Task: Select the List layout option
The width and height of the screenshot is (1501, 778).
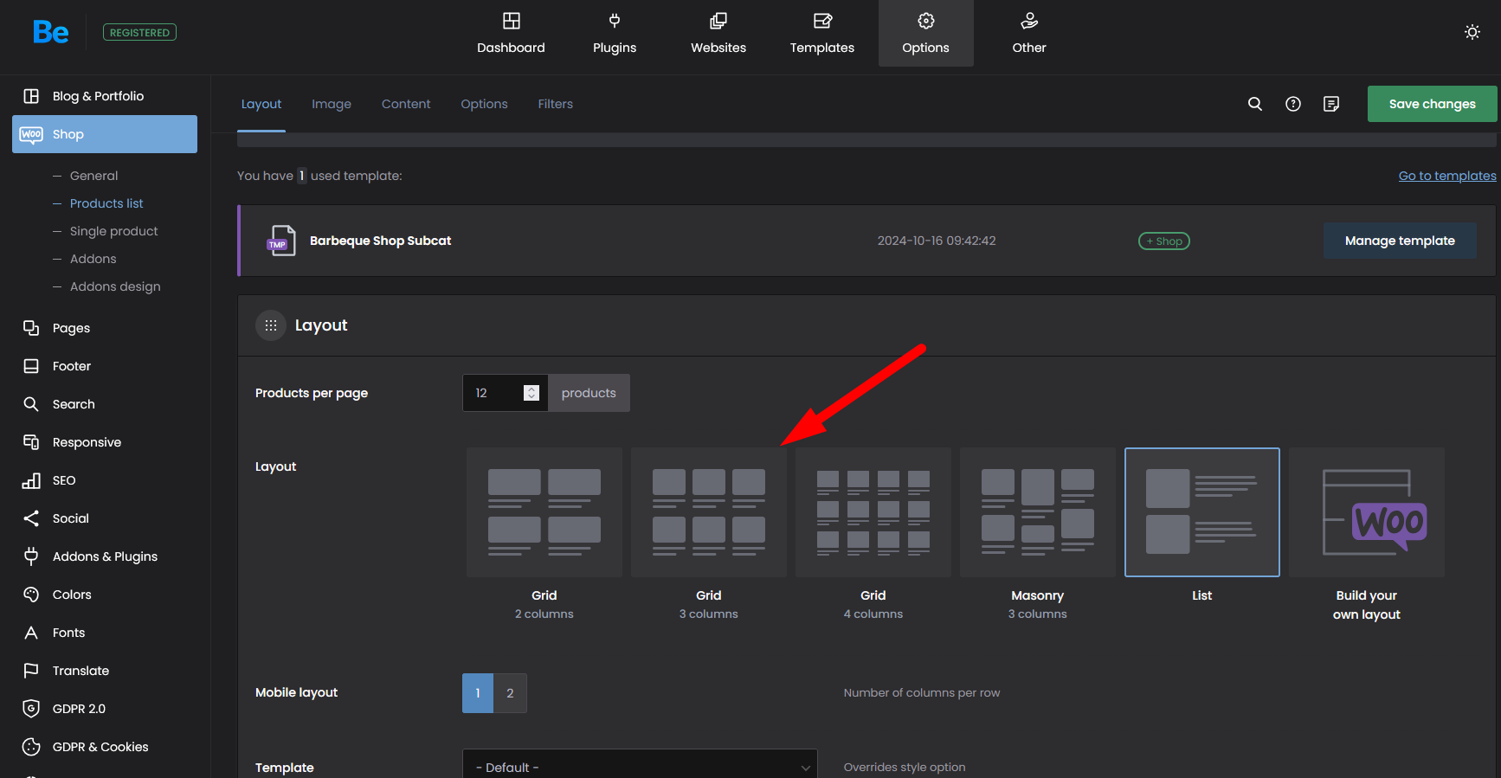Action: point(1202,512)
